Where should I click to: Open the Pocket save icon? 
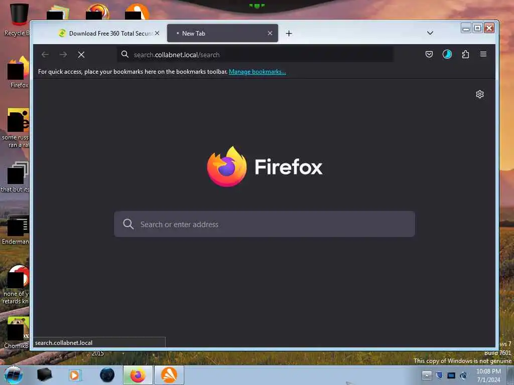pyautogui.click(x=429, y=54)
